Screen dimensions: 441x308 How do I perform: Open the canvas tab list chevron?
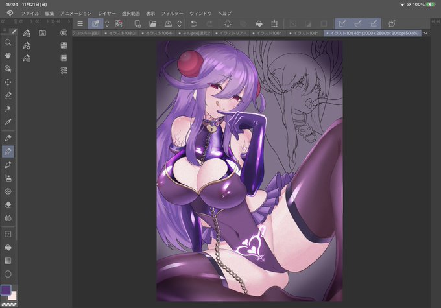[x=426, y=33]
